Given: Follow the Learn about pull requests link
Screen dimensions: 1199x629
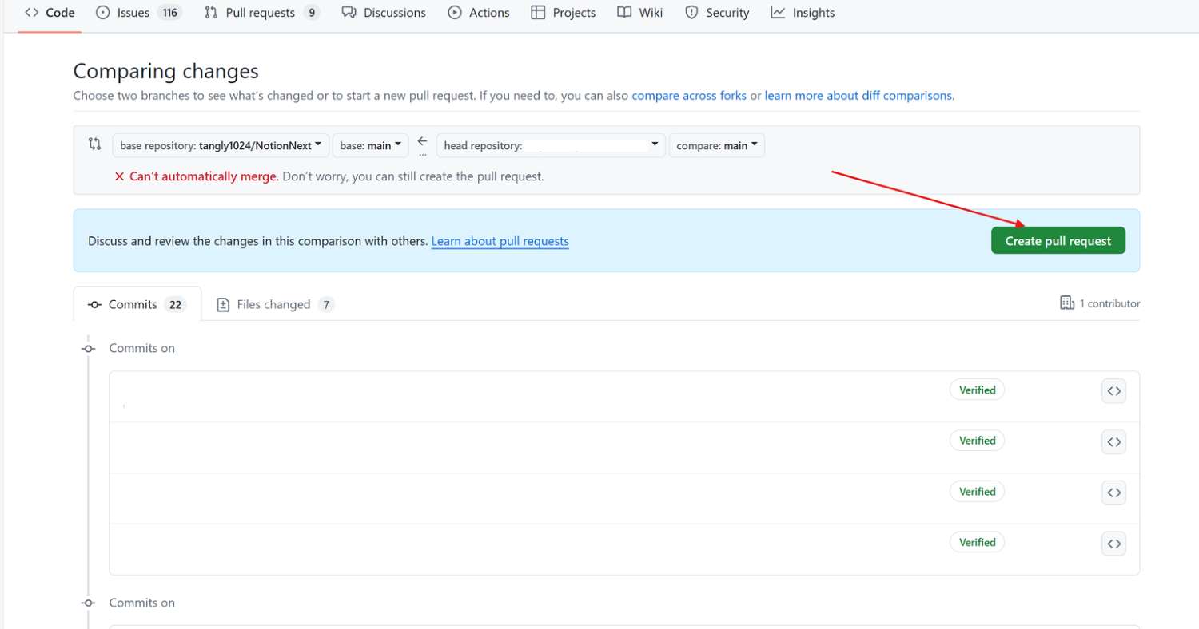Looking at the screenshot, I should click(x=500, y=241).
